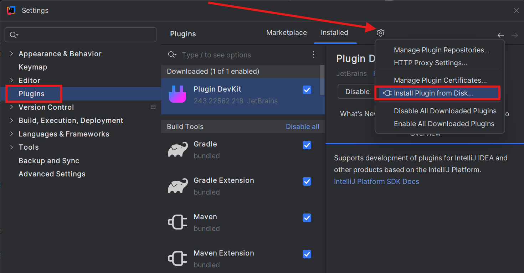Switch to the Installed tab
This screenshot has height=273, width=524.
pyautogui.click(x=334, y=32)
